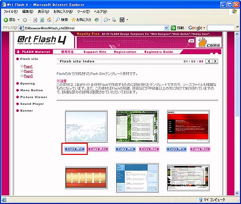This screenshot has height=204, width=241.
Task: Open the Beginners Guide navigation tab
Action: [159, 52]
